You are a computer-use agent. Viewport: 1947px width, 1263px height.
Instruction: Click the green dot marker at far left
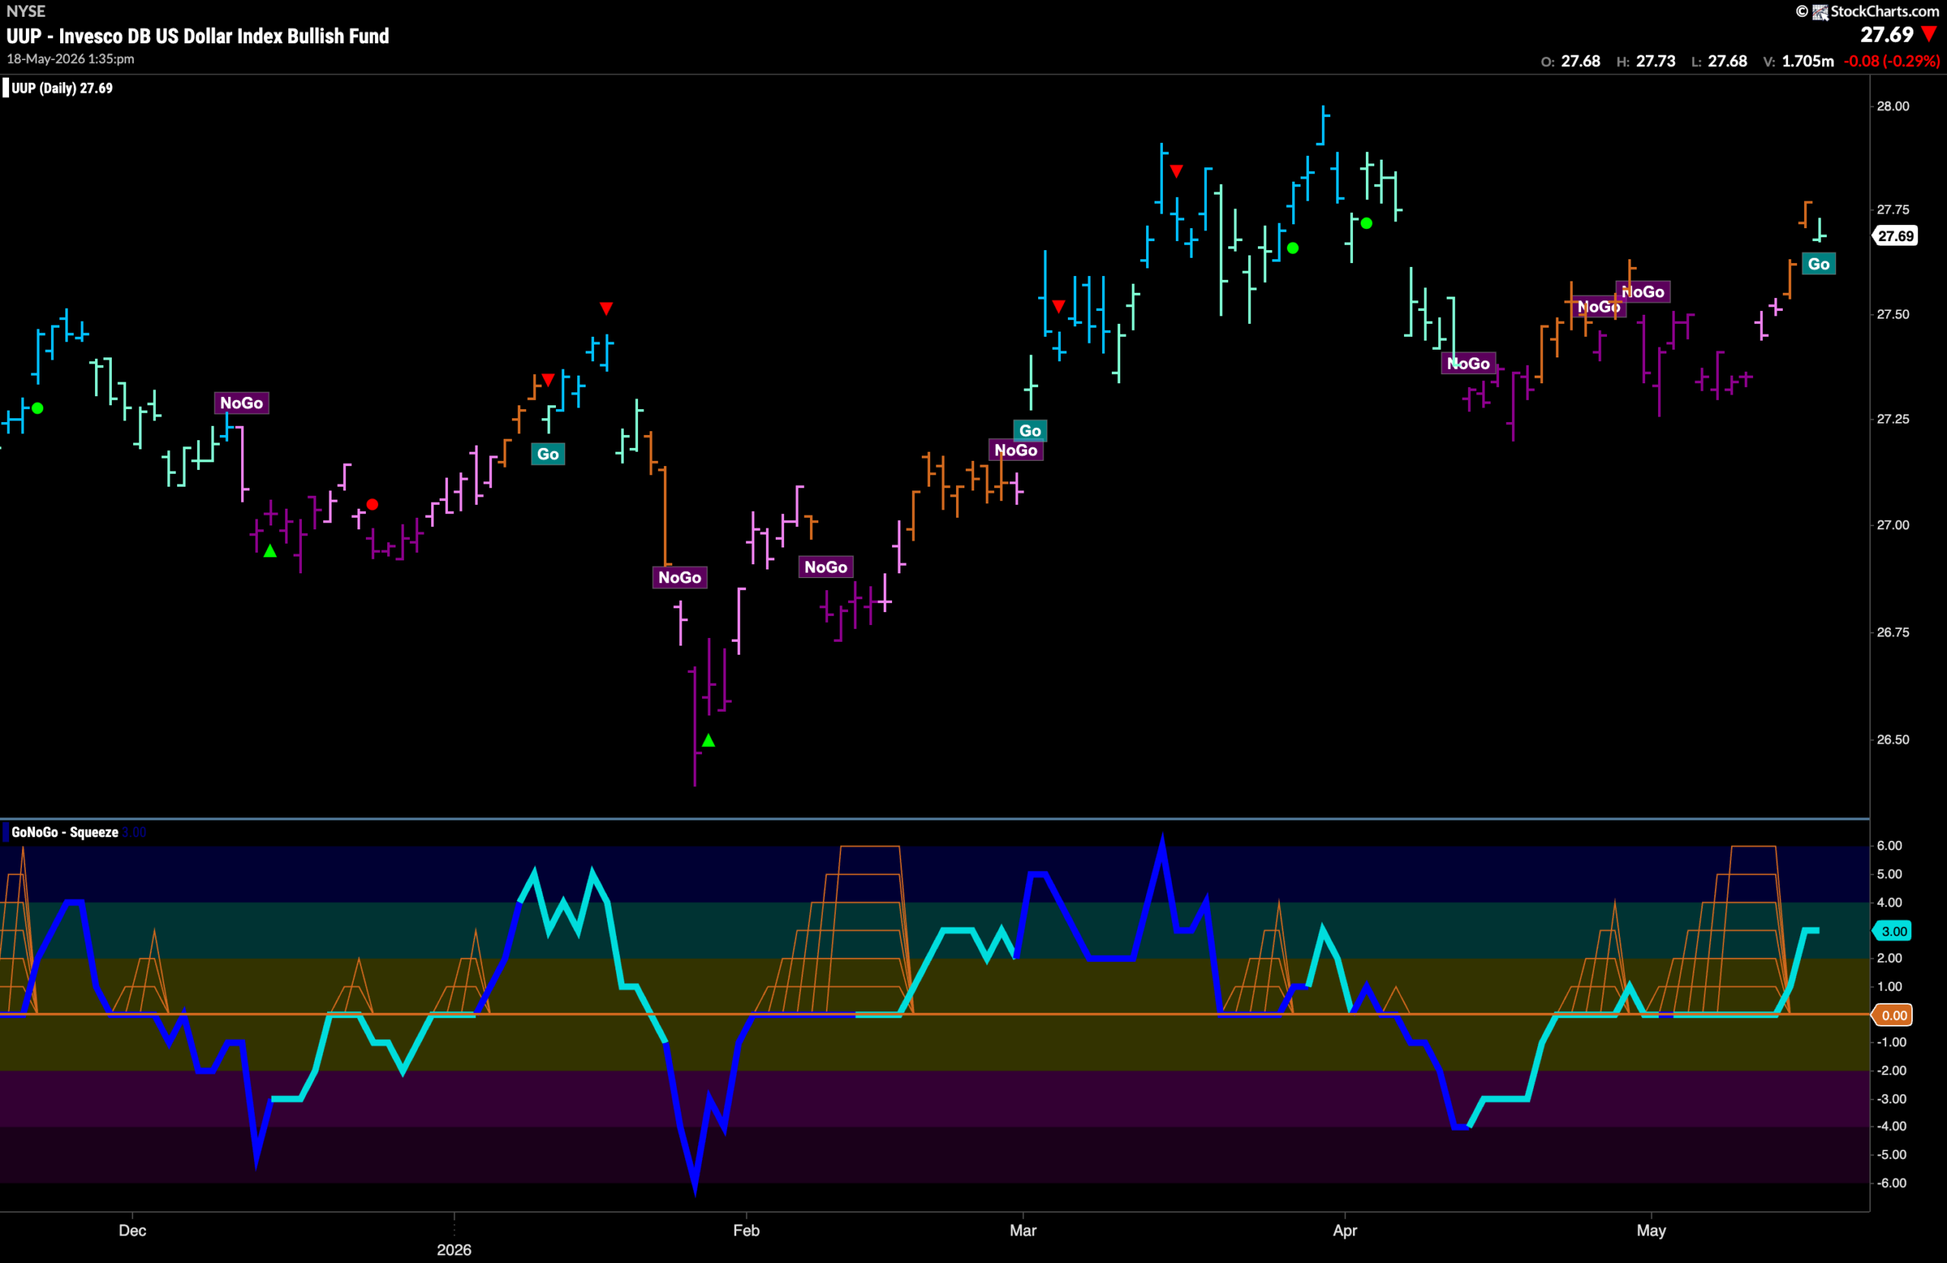[37, 408]
